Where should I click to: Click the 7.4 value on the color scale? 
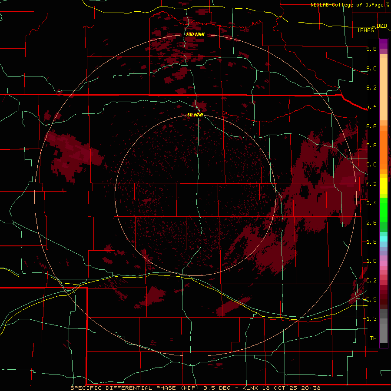(371, 107)
